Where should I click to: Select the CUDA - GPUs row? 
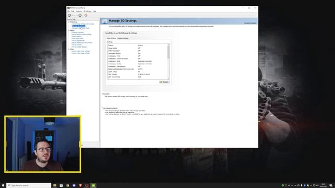(137, 72)
